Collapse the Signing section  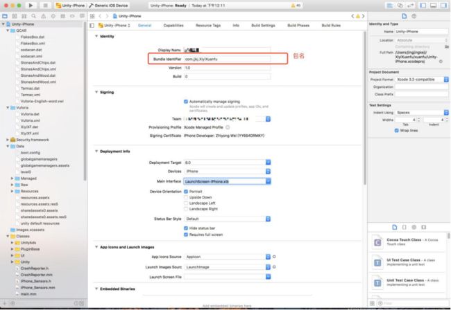coord(96,92)
